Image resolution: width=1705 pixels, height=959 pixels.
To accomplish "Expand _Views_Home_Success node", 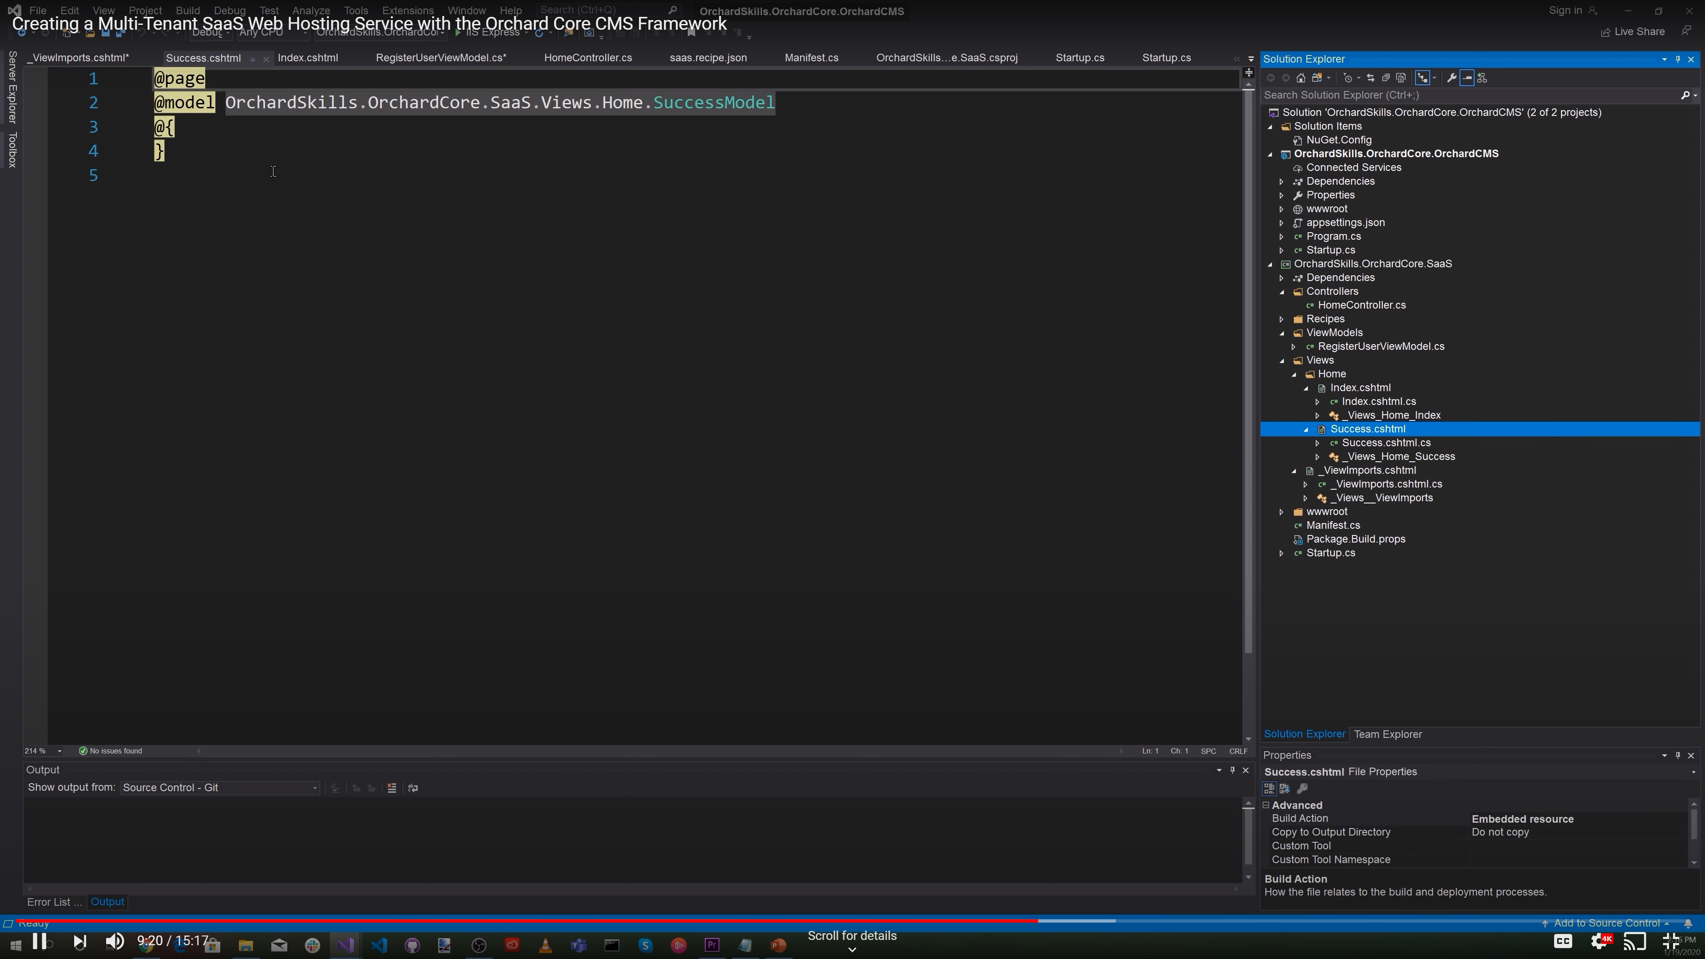I will 1318,457.
